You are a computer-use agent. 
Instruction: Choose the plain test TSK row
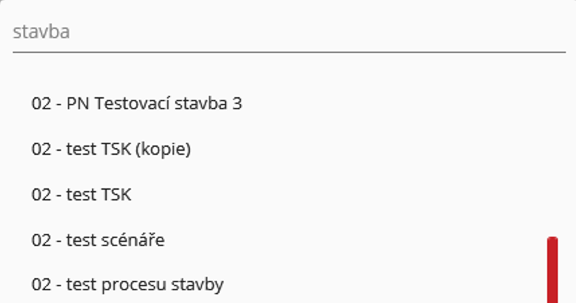[81, 195]
